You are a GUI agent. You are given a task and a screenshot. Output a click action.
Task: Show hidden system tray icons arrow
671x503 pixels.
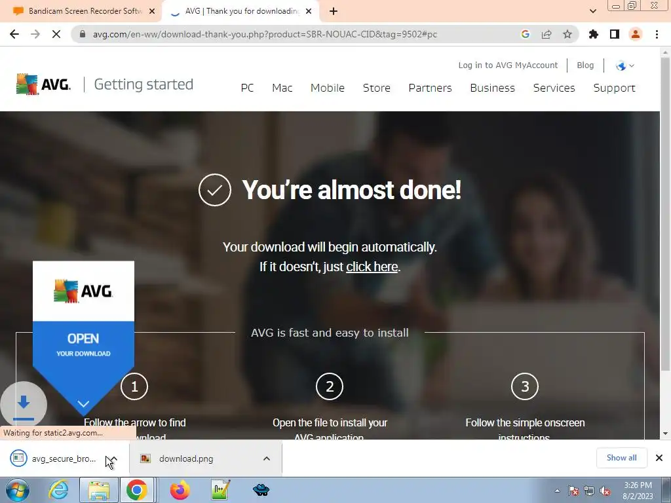click(557, 491)
